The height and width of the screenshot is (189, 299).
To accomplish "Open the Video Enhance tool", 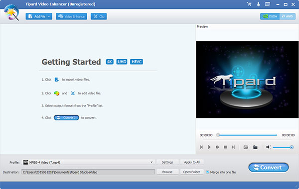I will (x=71, y=16).
